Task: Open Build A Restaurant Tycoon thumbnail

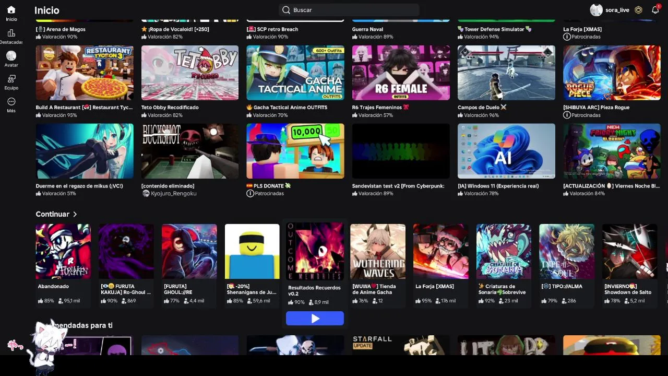Action: [x=85, y=73]
